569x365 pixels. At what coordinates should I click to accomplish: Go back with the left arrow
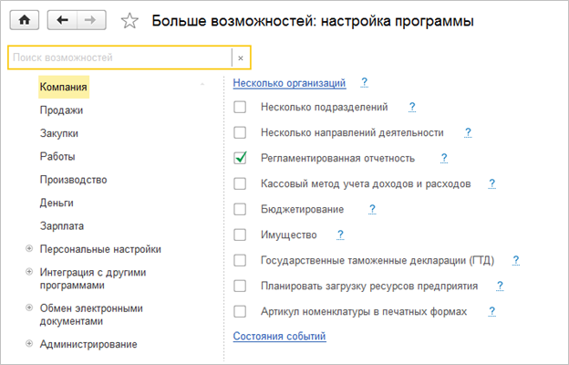62,18
